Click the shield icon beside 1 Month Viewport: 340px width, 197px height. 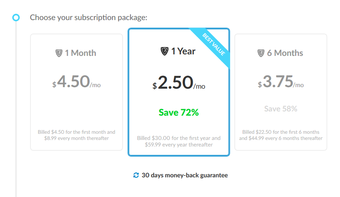[59, 53]
